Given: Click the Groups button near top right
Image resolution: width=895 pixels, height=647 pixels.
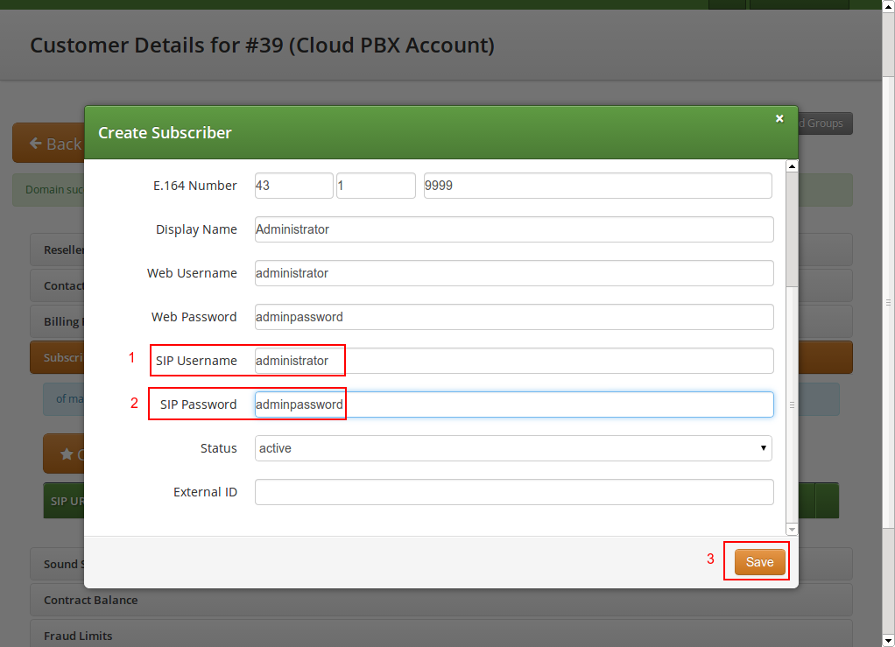Looking at the screenshot, I should click(821, 123).
